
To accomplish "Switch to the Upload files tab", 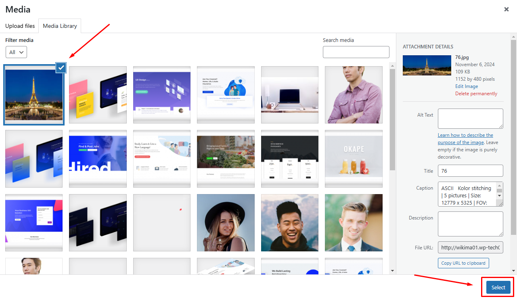I will (x=20, y=26).
